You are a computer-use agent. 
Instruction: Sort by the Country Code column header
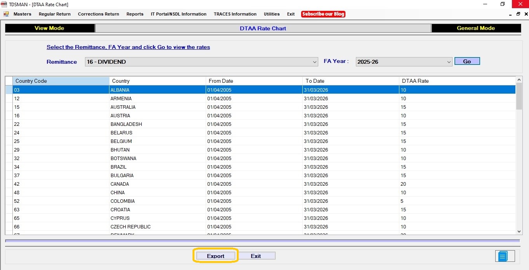pos(61,81)
